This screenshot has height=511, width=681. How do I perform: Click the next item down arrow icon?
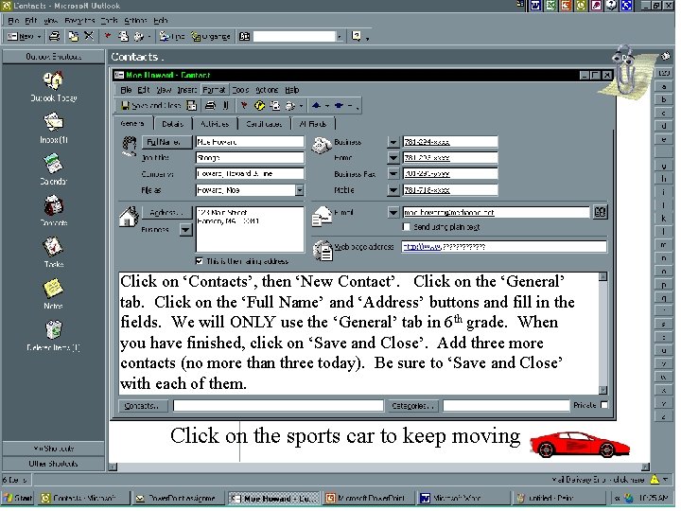340,106
